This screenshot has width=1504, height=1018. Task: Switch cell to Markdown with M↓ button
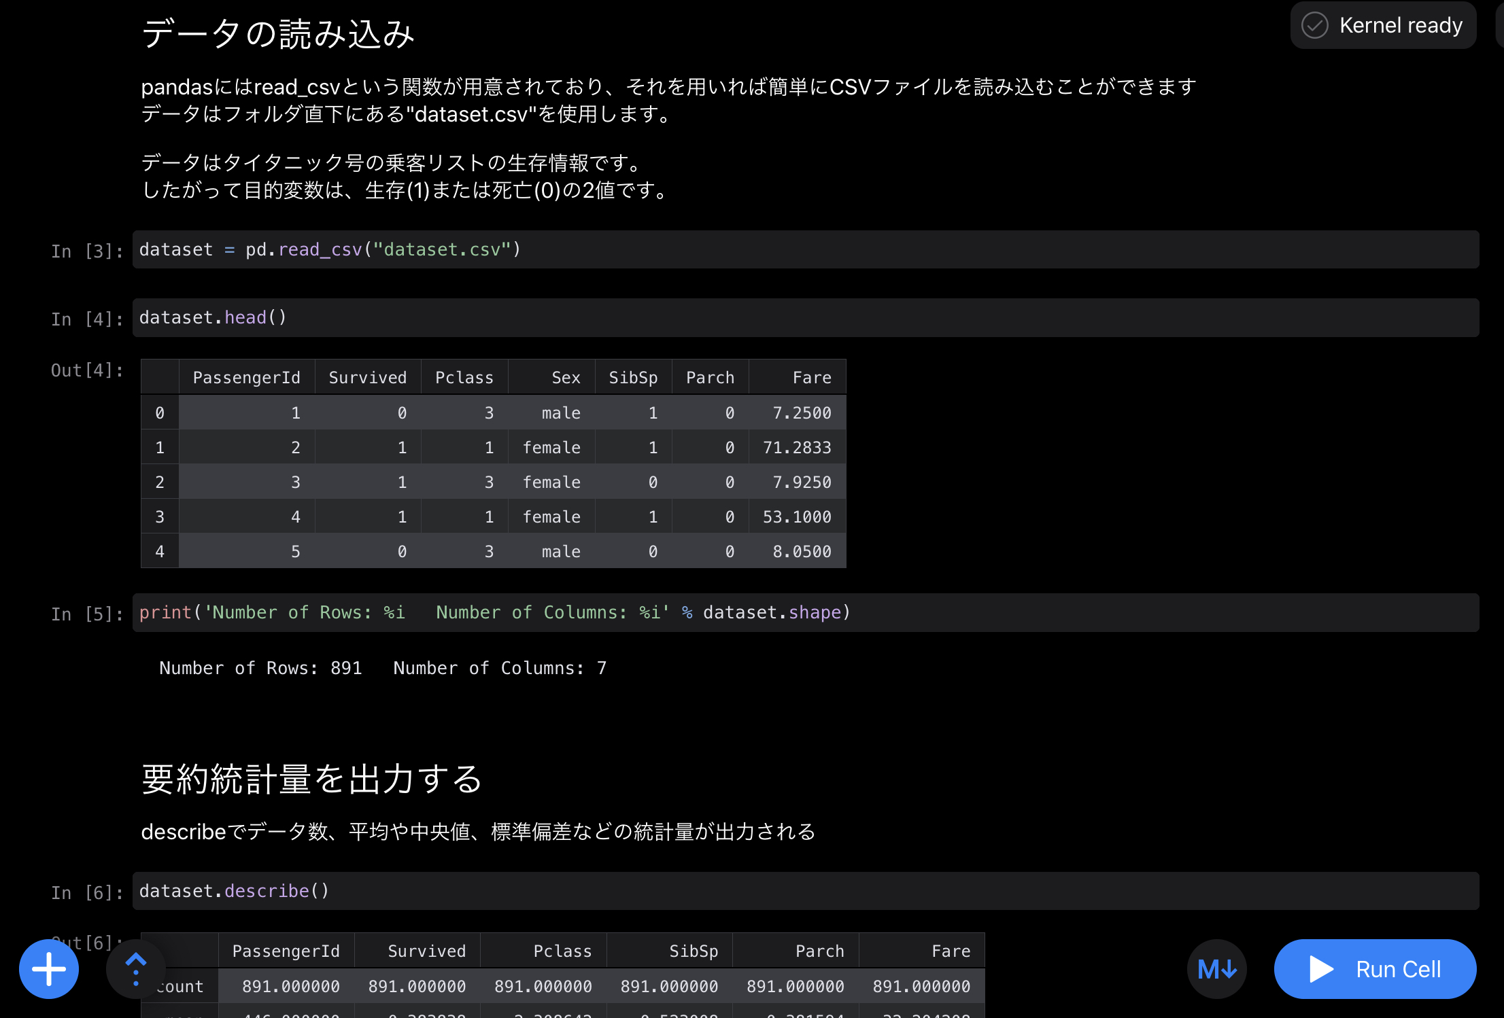pos(1216,969)
